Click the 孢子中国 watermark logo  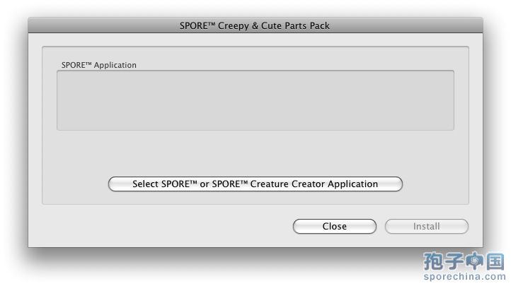(x=463, y=261)
